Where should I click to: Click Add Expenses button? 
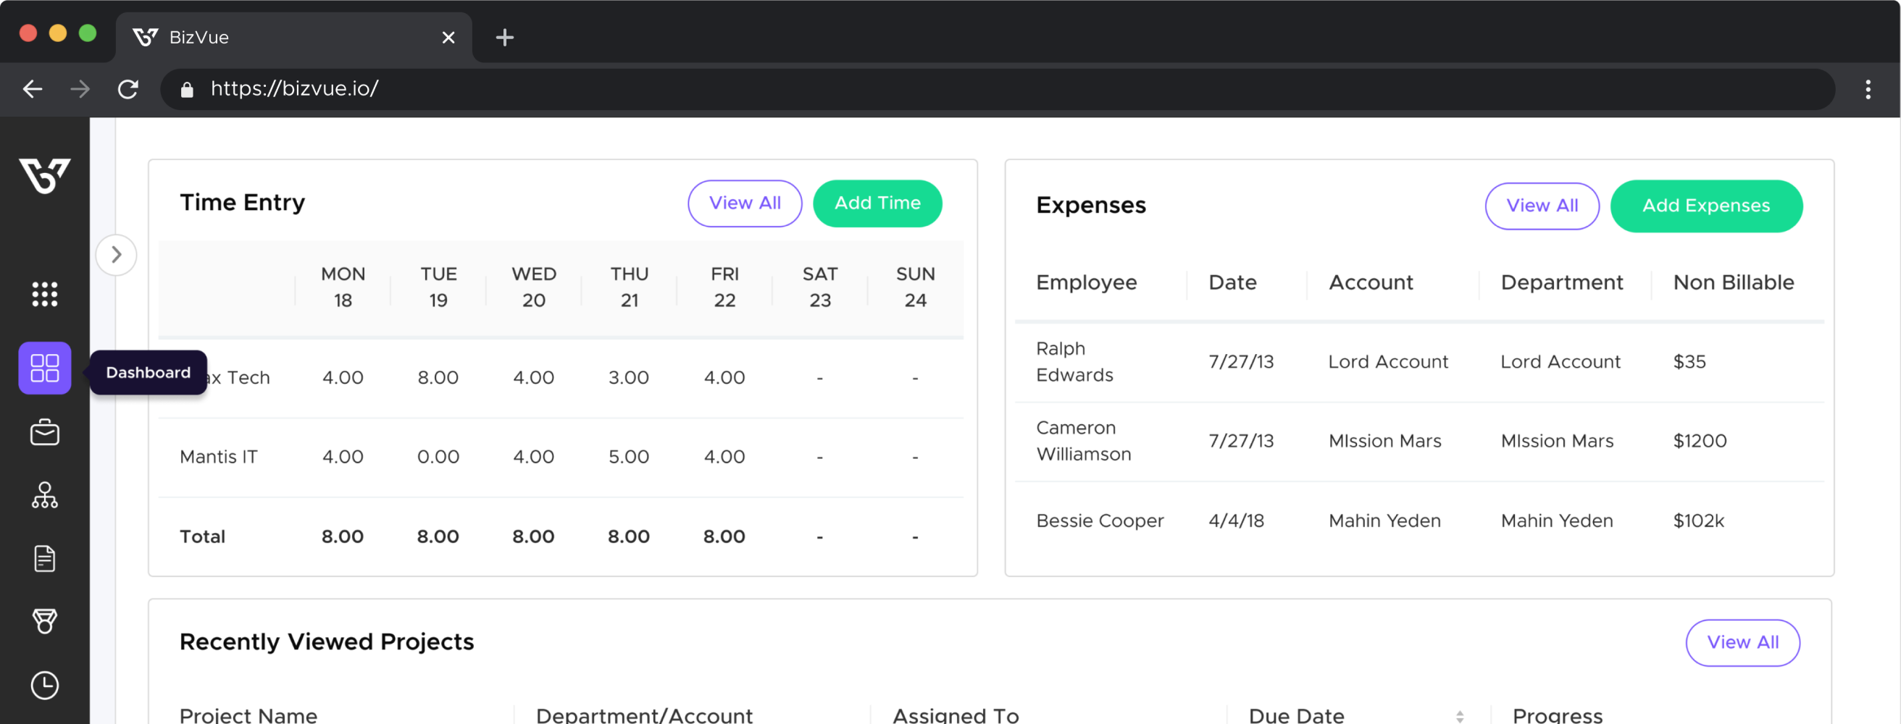pos(1705,206)
